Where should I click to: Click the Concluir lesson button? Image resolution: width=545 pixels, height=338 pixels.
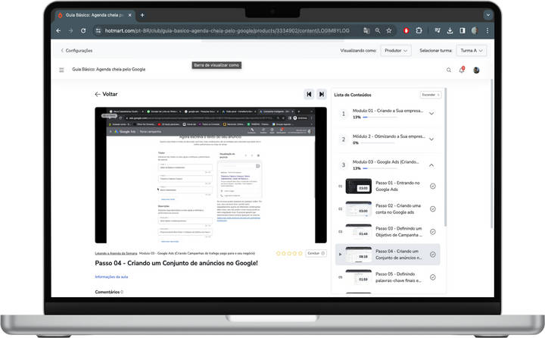coord(316,253)
